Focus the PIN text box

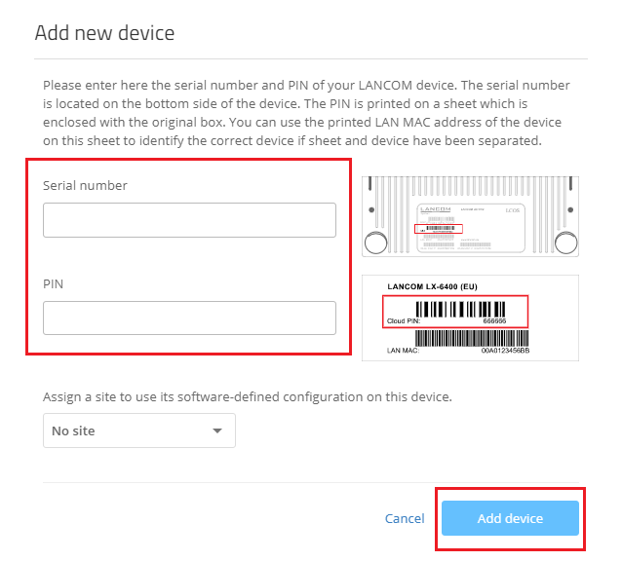click(x=189, y=318)
